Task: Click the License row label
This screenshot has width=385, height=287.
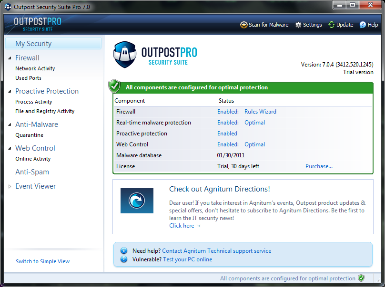Action: point(125,166)
